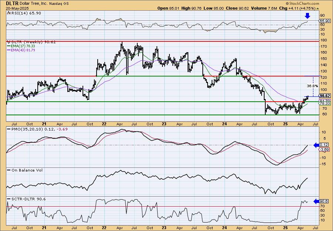333x231 pixels.
Task: Click the up-triangle after the Chg percentage
Action: pos(318,9)
